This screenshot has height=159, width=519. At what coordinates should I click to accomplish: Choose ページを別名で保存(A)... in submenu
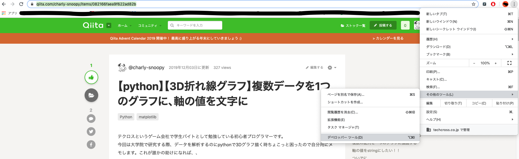370,94
